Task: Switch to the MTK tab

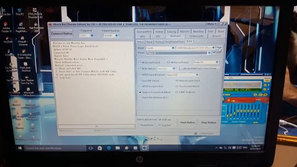Action: [142, 36]
